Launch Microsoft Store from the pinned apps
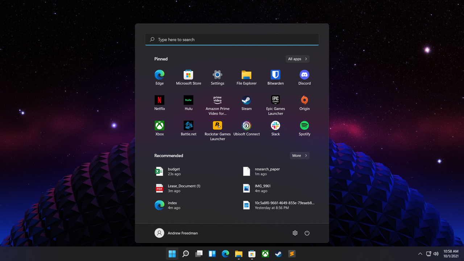The height and width of the screenshot is (261, 464). 188,78
